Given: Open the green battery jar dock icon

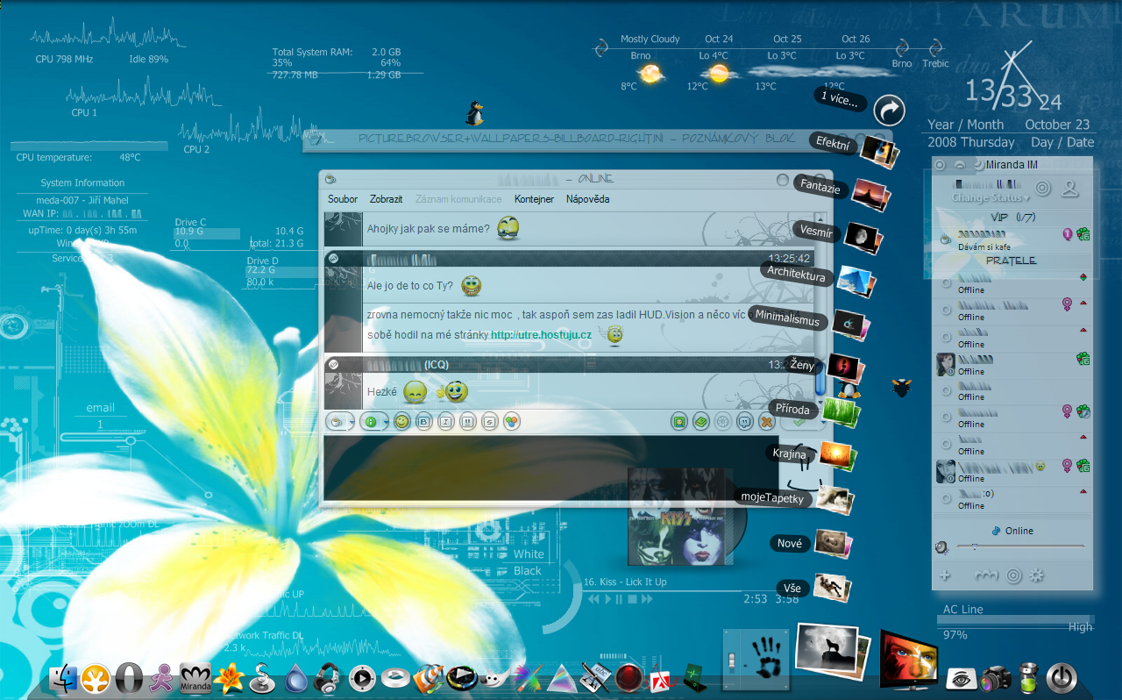Looking at the screenshot, I should (1029, 678).
